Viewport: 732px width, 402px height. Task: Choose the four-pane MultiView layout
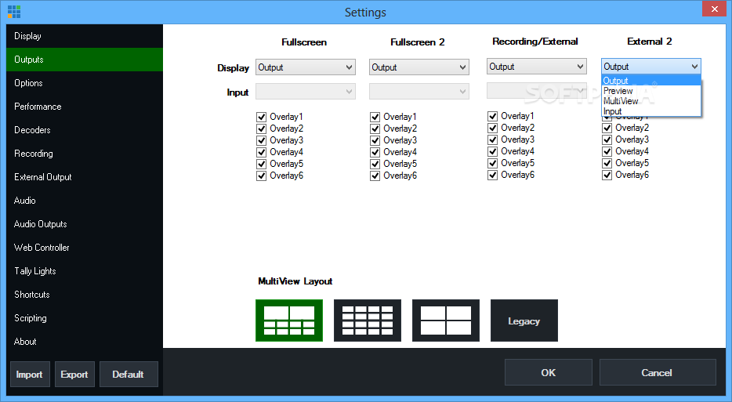(446, 321)
